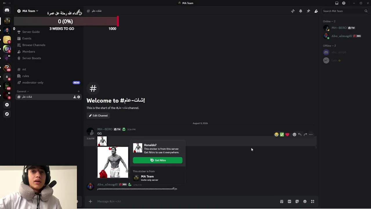Open Events in the sidebar
This screenshot has width=371, height=209.
click(x=27, y=39)
